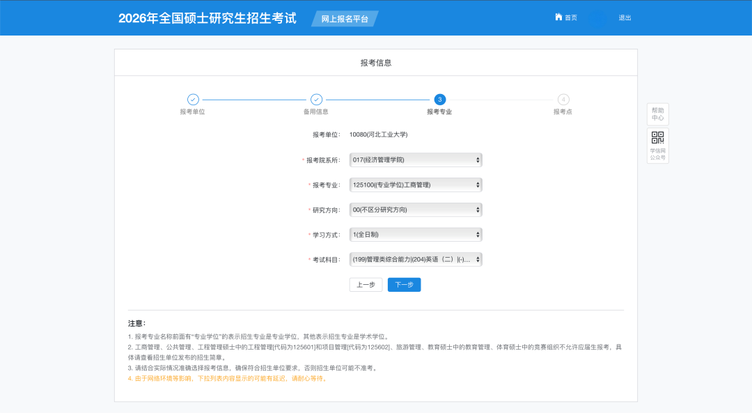Viewport: 752px width, 413px height.
Task: Open the 报考院系所 dropdown
Action: pos(416,160)
